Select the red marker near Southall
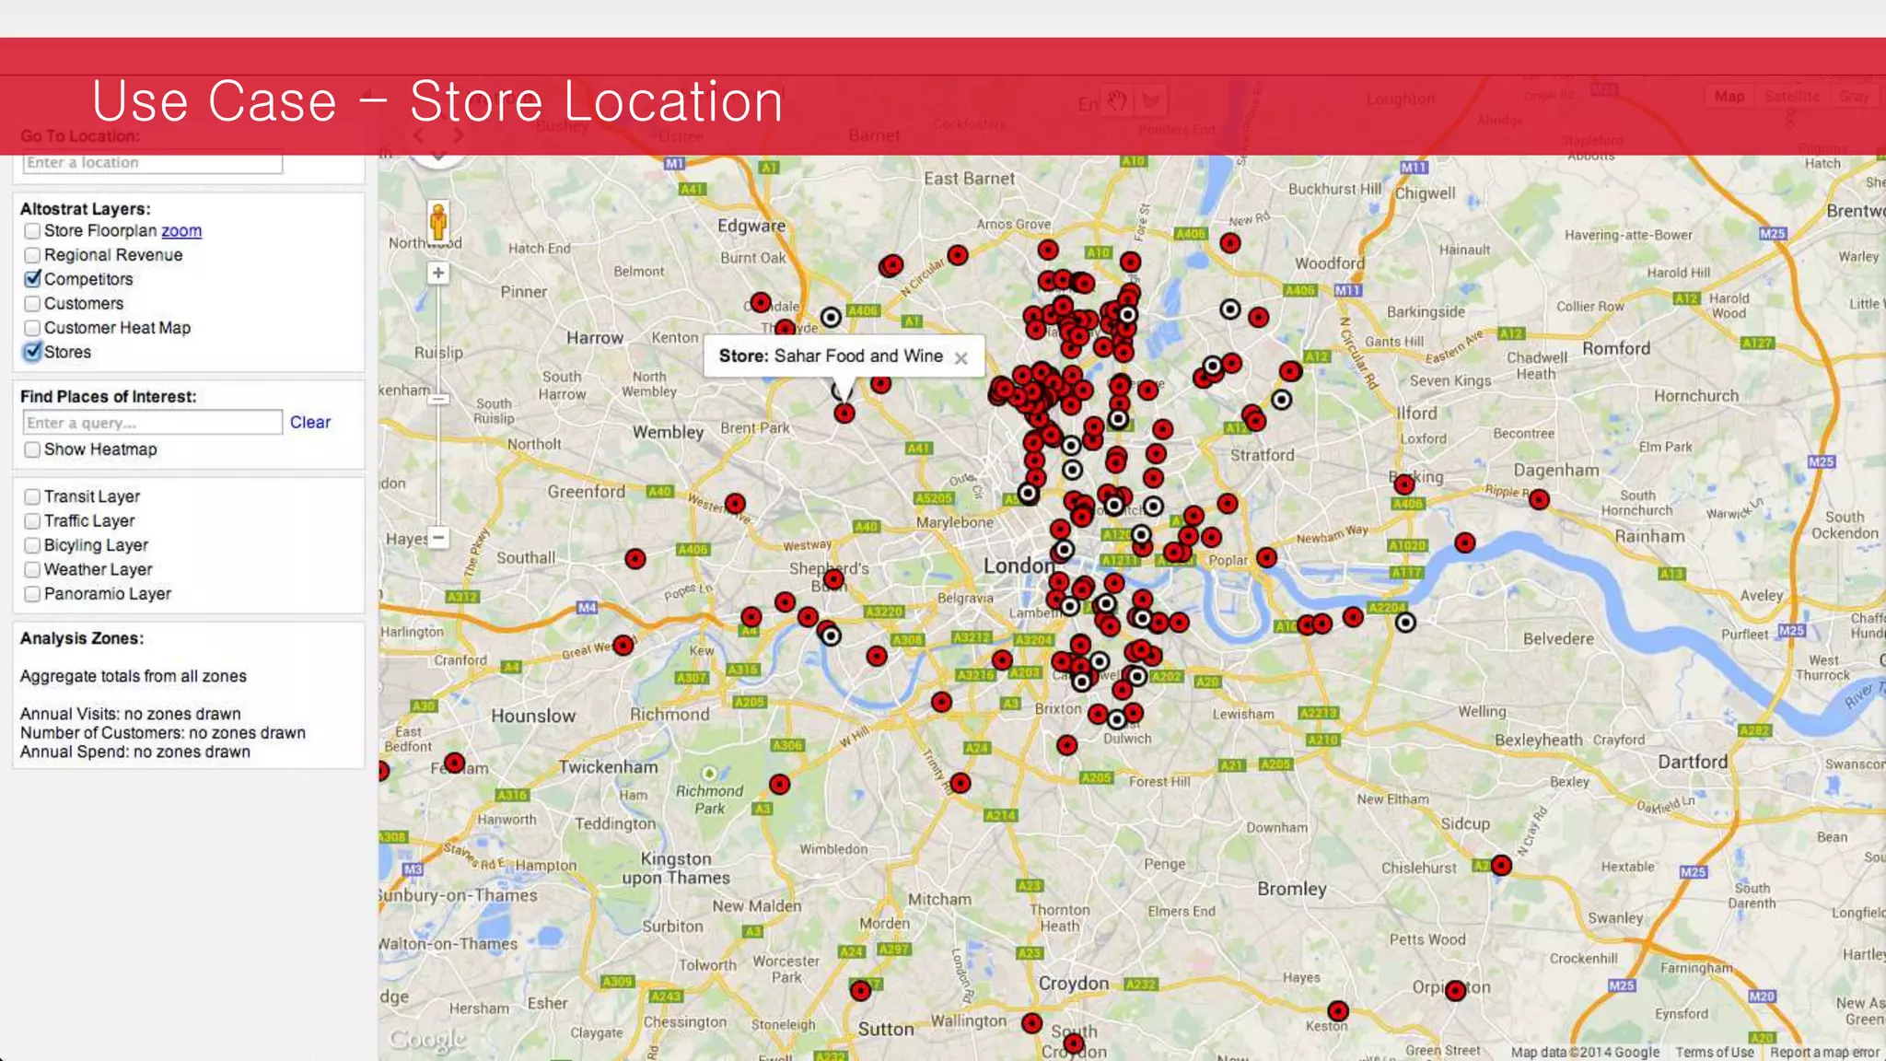Viewport: 1886px width, 1061px height. [635, 559]
